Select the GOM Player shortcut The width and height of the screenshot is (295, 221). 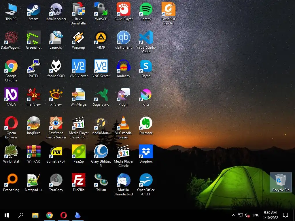click(123, 12)
